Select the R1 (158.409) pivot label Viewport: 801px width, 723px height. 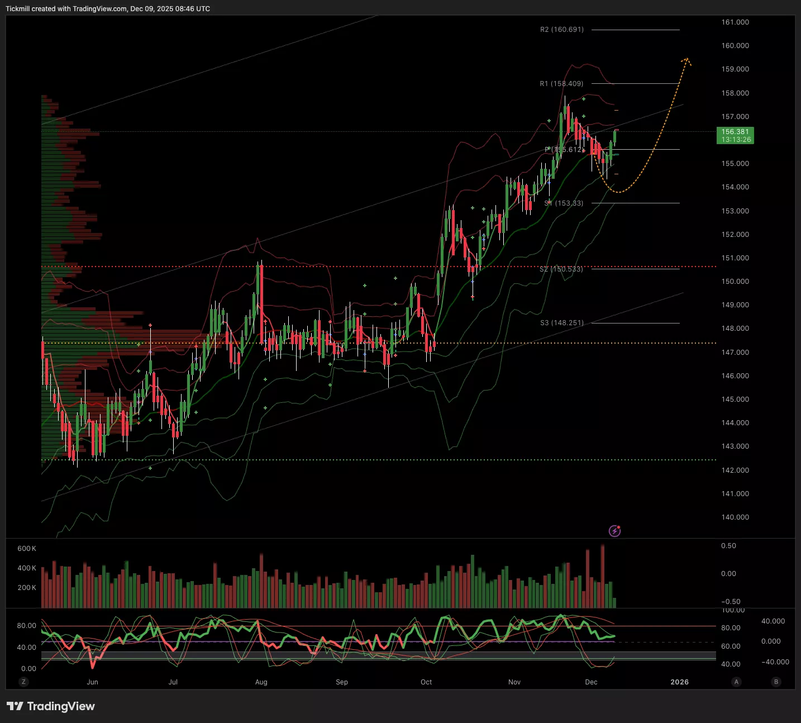pyautogui.click(x=561, y=84)
